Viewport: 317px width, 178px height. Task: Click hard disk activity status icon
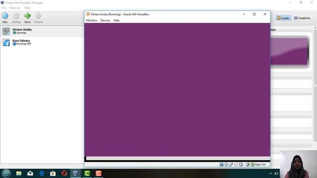point(221,165)
